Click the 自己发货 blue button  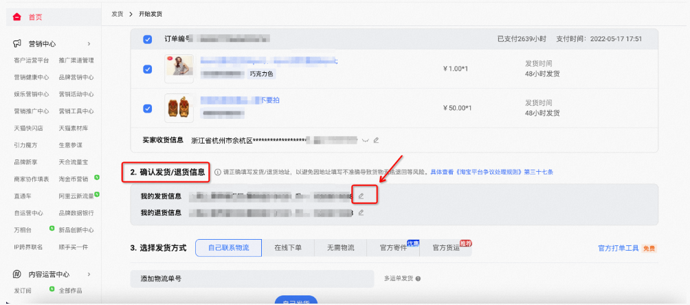point(296,301)
